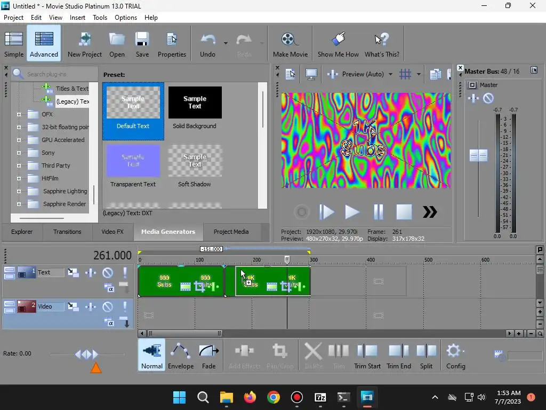546x410 pixels.
Task: Open the Tools menu
Action: [x=100, y=18]
